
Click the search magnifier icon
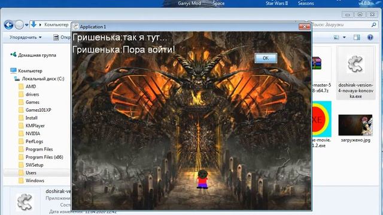pyautogui.click(x=373, y=24)
